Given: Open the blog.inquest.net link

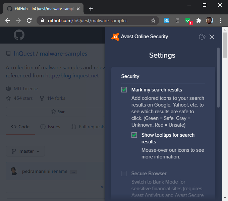Looking at the screenshot, I should coord(72,76).
